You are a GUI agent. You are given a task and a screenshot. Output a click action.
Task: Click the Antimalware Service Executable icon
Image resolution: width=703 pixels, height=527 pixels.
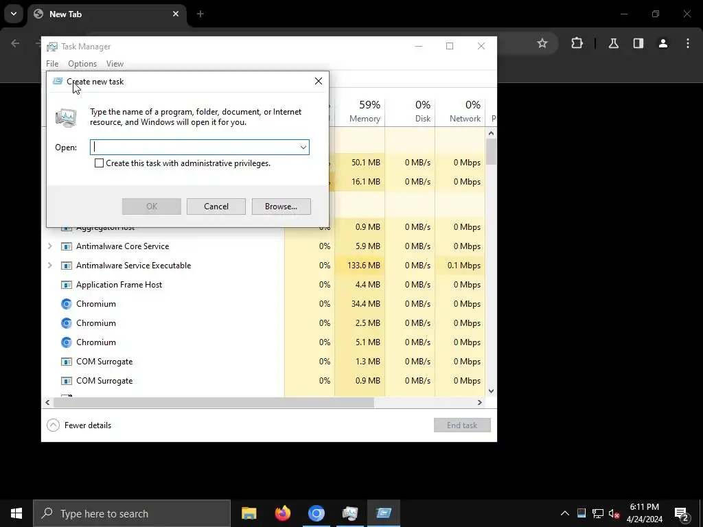[67, 266]
